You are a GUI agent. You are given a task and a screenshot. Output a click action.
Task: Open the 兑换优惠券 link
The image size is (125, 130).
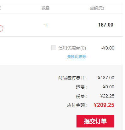(x=77, y=57)
